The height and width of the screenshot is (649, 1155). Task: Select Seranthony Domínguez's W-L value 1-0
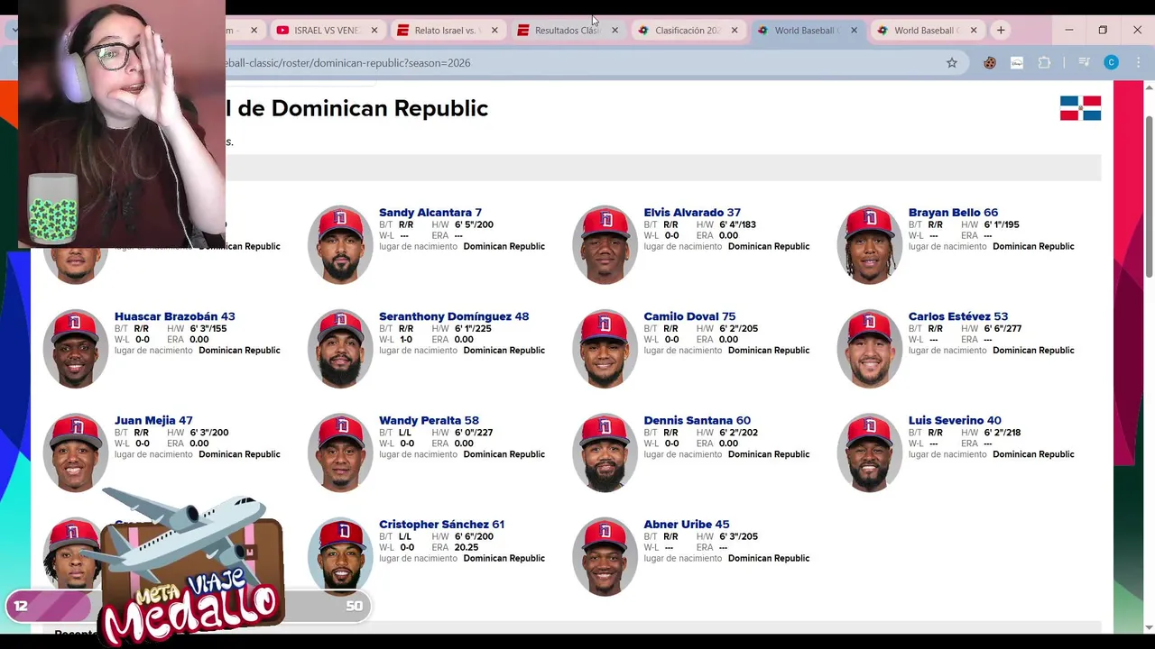click(406, 340)
